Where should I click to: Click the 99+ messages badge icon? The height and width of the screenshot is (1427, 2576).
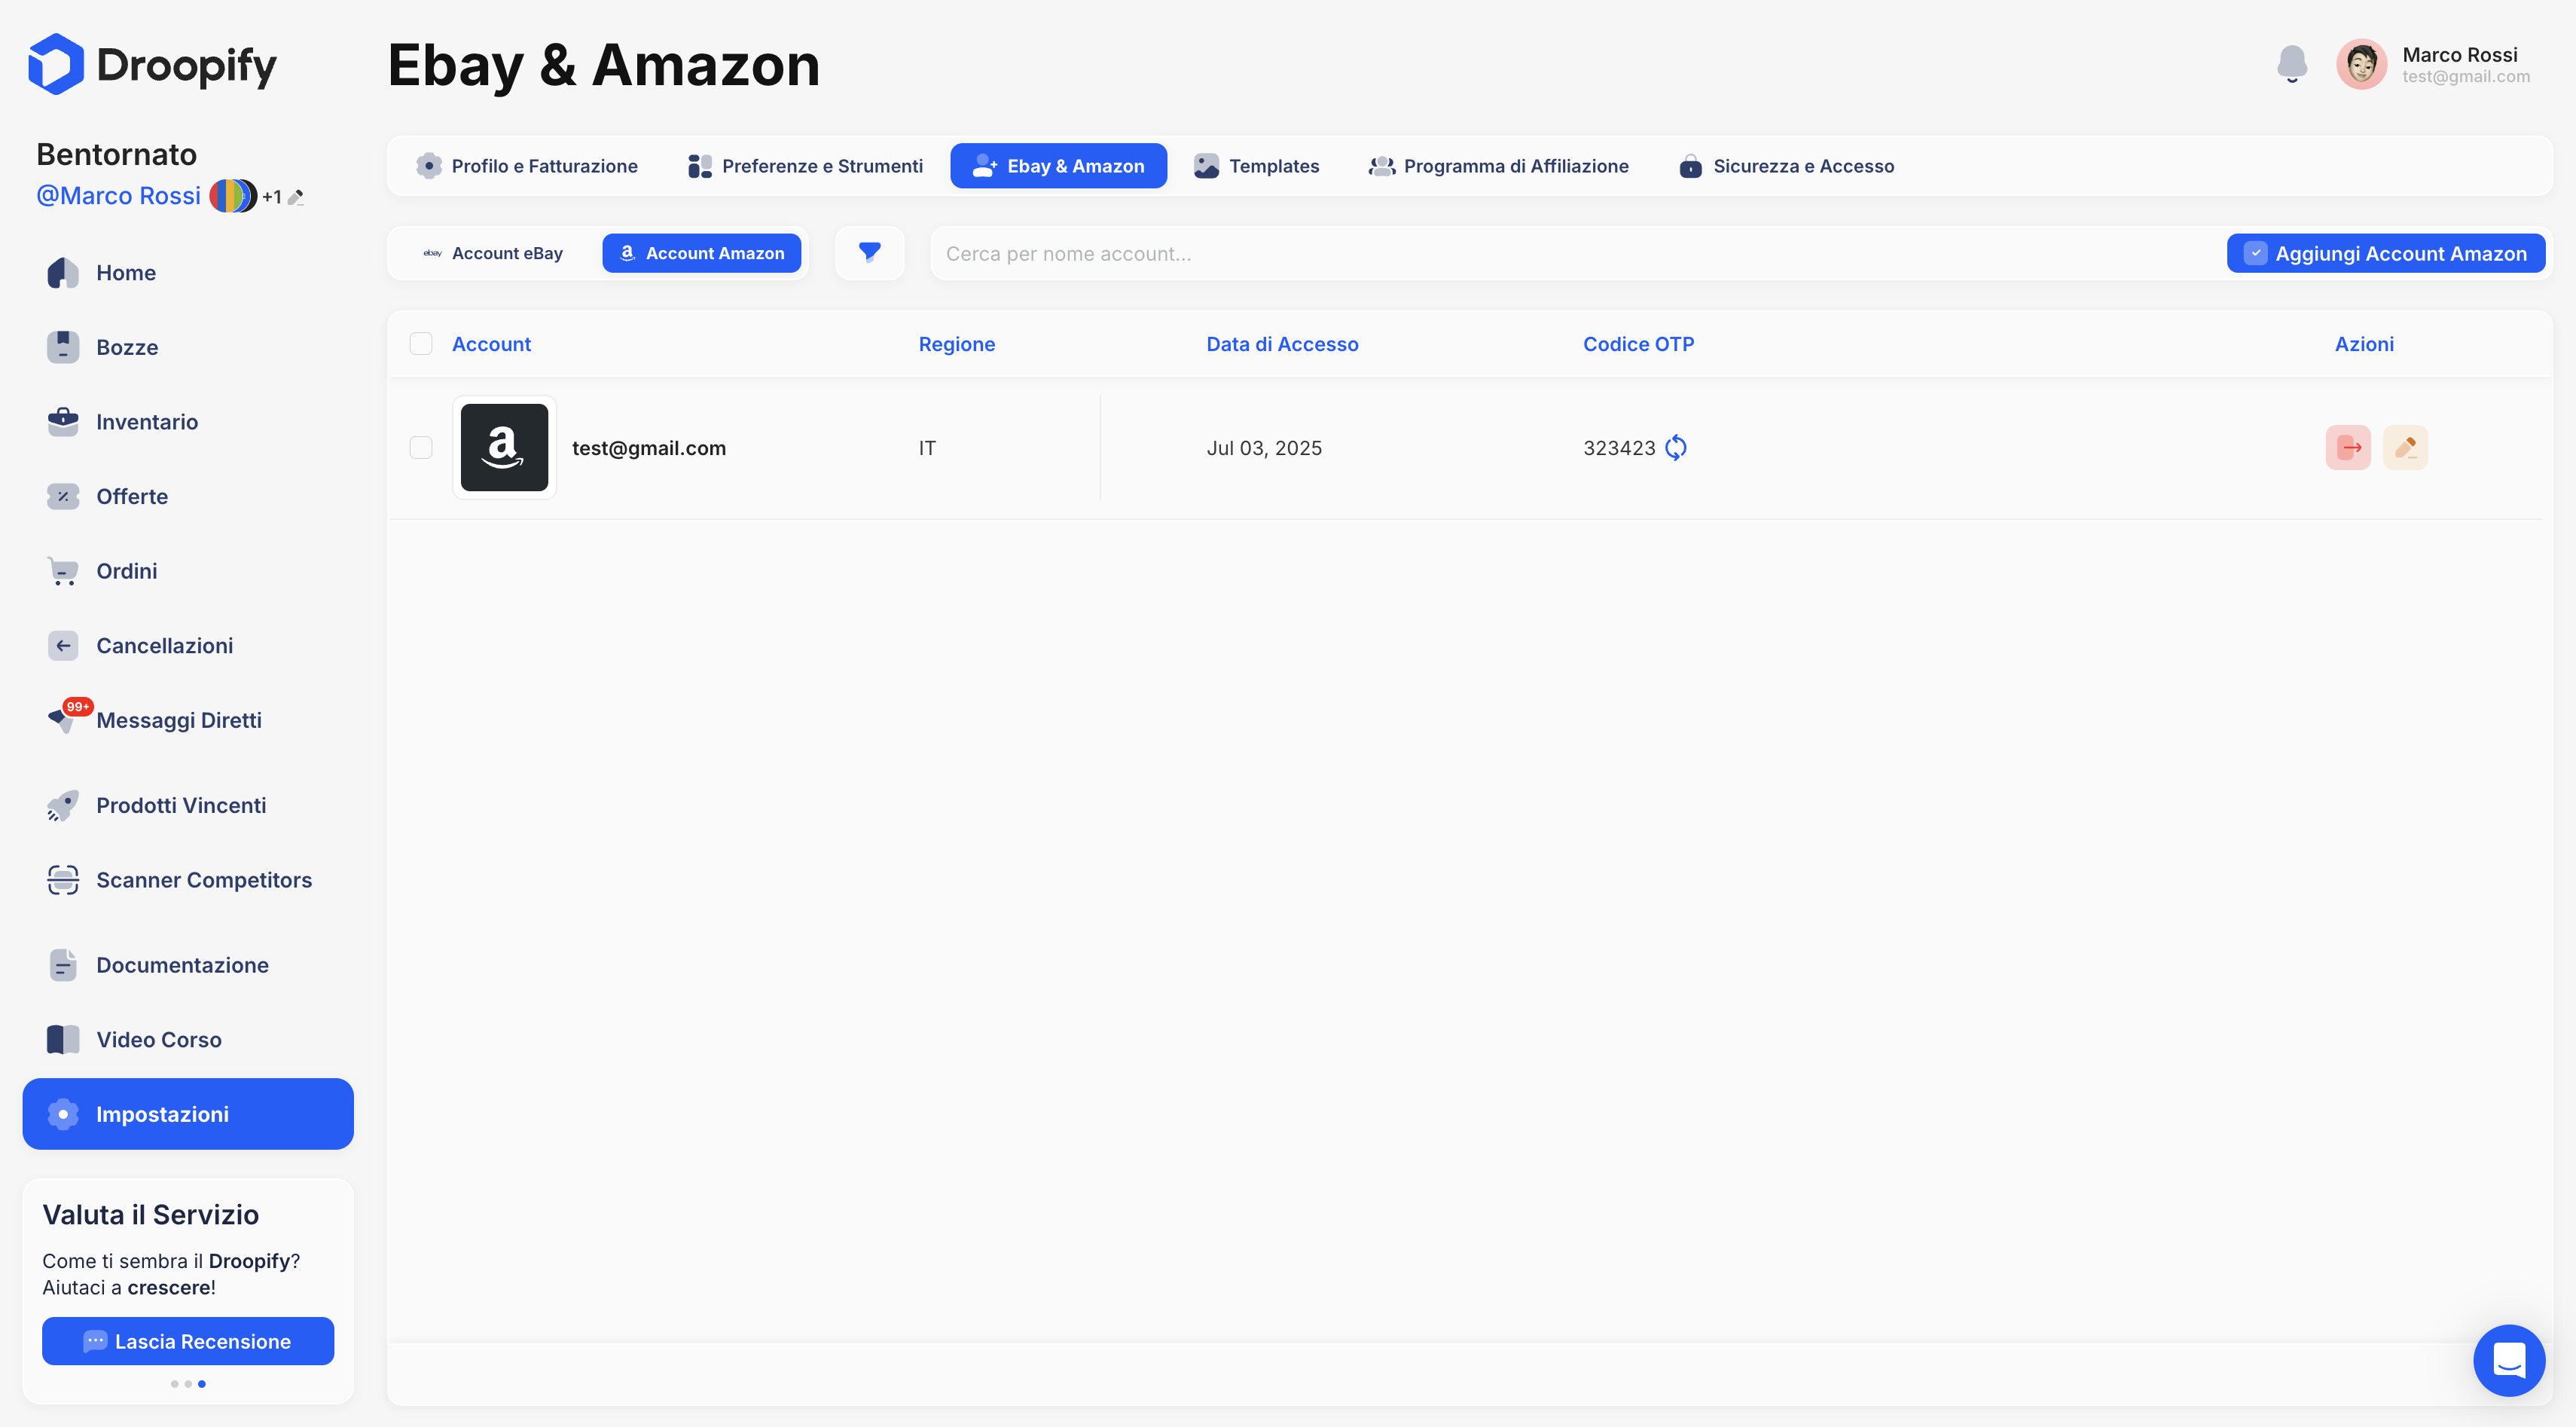tap(77, 707)
